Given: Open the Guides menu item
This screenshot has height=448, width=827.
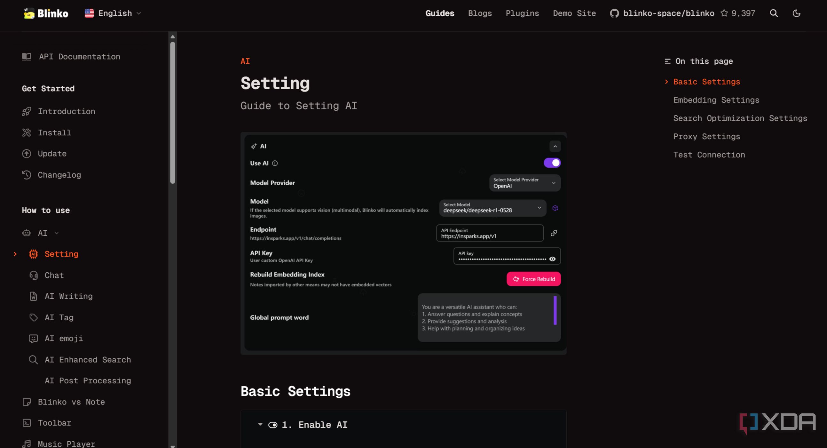Looking at the screenshot, I should click(439, 13).
